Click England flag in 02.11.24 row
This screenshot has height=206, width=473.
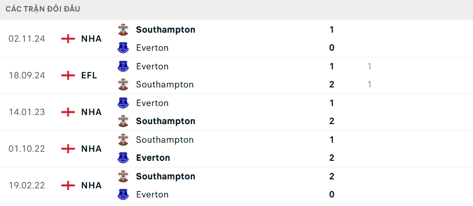tap(68, 39)
